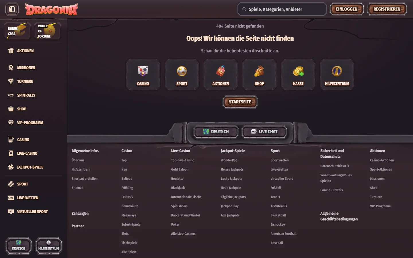This screenshot has width=413, height=258.
Task: Open the Sportwetten footer link
Action: (280, 160)
